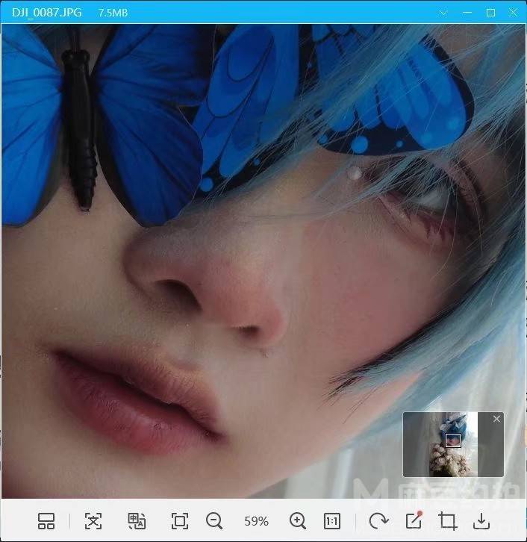This screenshot has height=542, width=527.
Task: Rotate the image clockwise
Action: pyautogui.click(x=378, y=521)
